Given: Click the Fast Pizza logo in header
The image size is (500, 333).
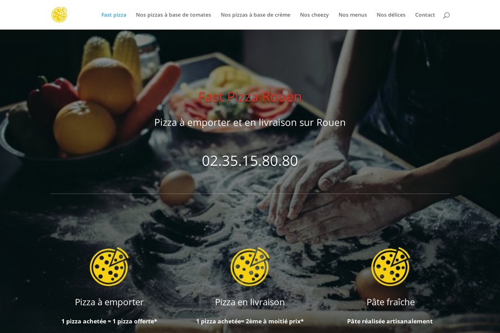Looking at the screenshot, I should (x=59, y=14).
